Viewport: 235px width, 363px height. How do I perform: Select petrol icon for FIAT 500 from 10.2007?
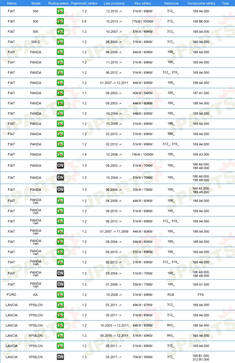click(60, 32)
